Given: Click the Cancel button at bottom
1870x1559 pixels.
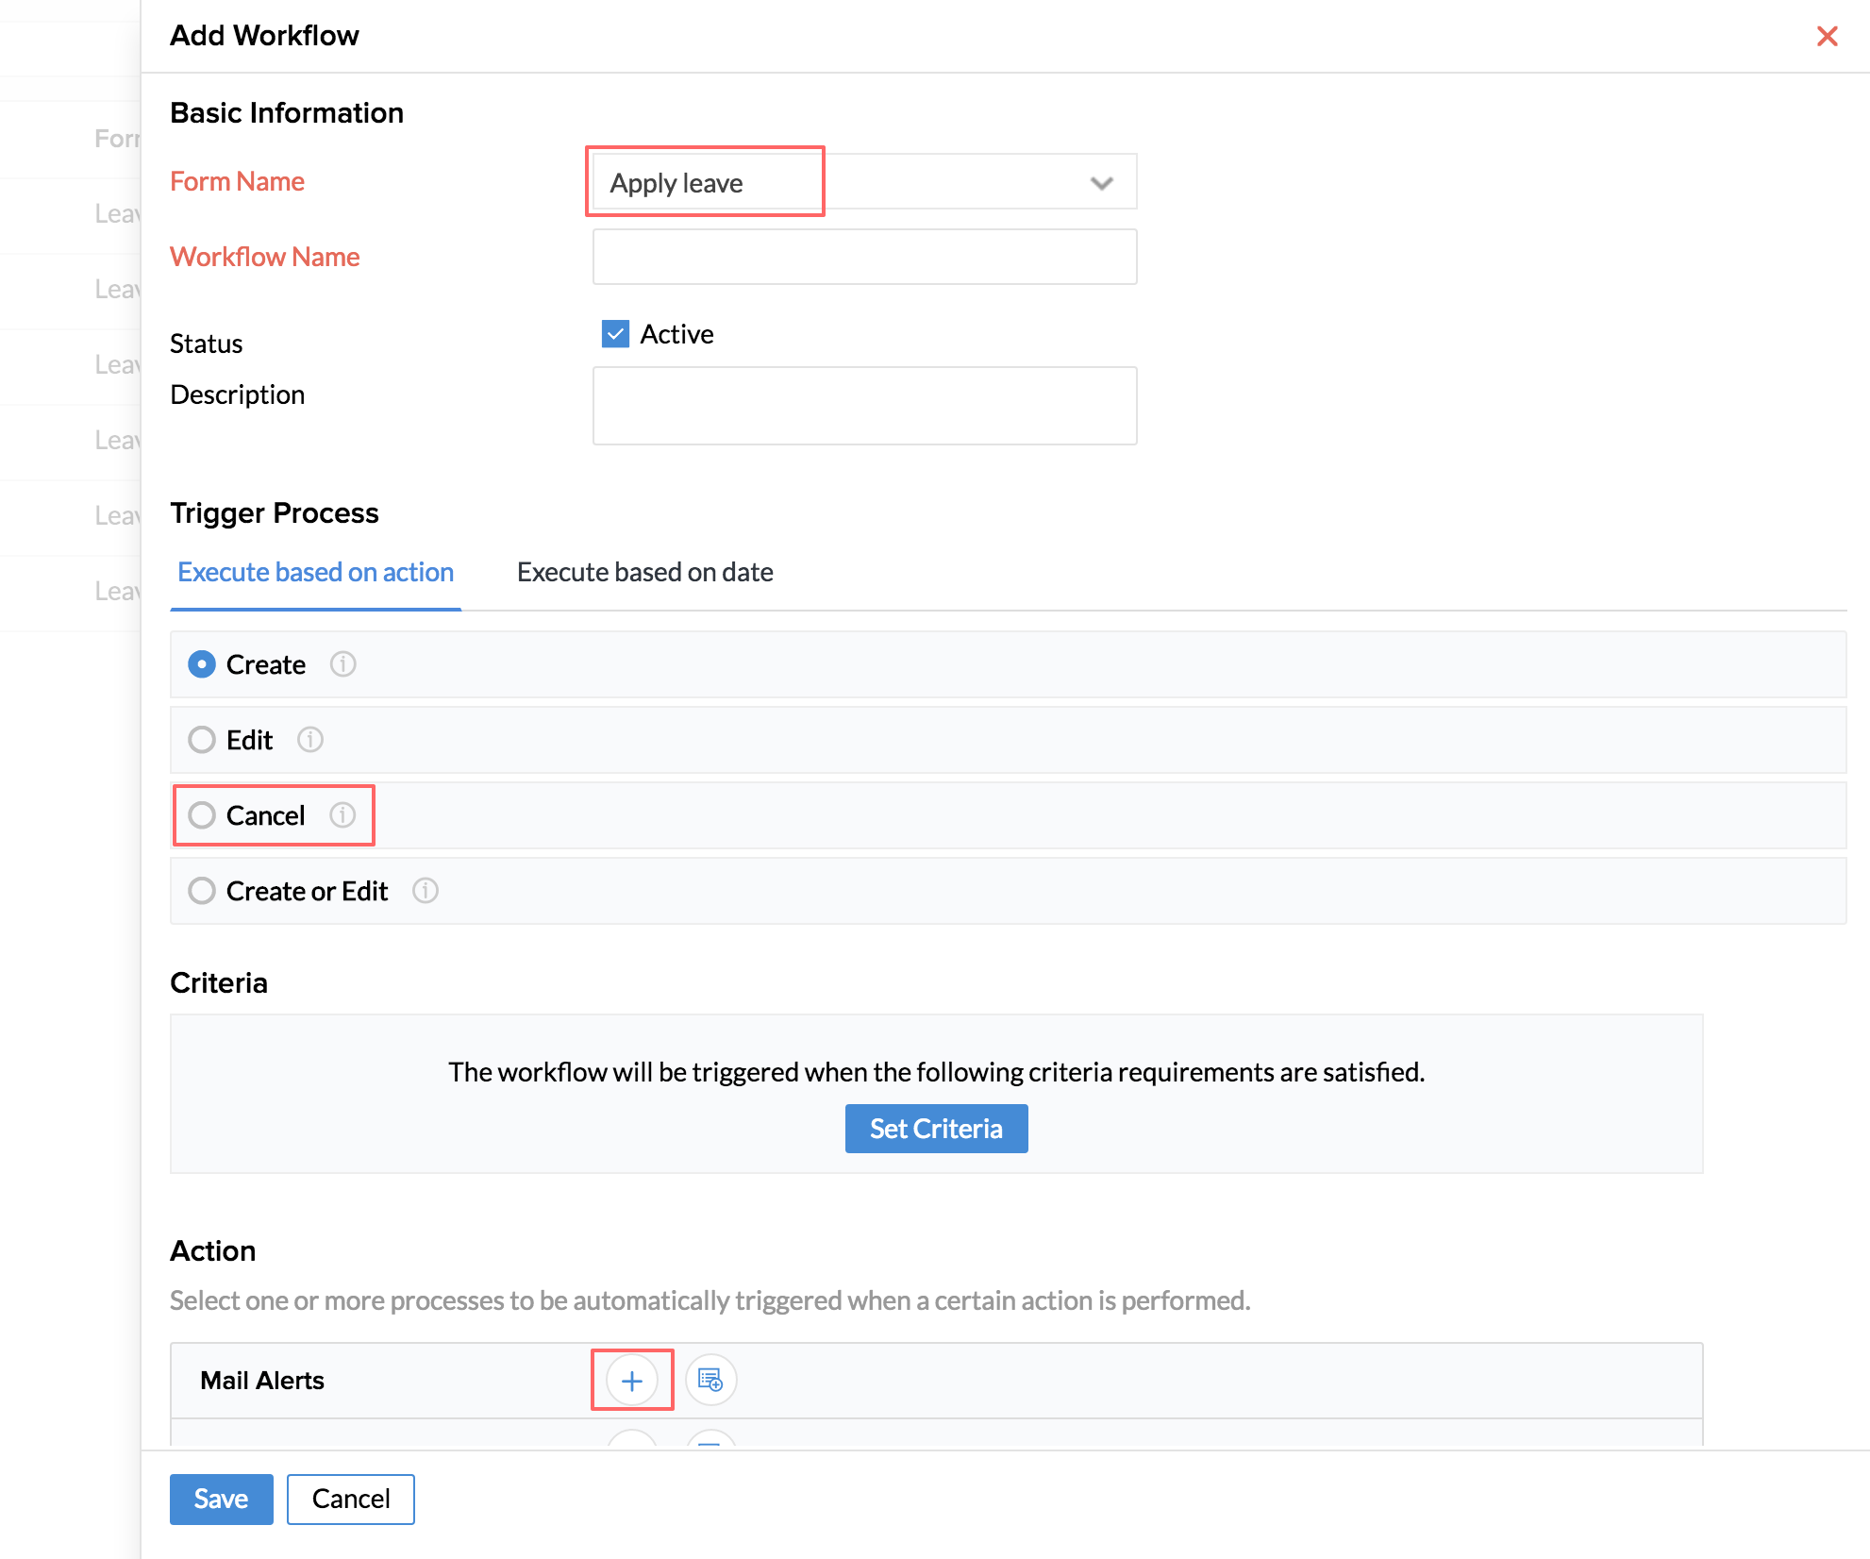Looking at the screenshot, I should [x=350, y=1499].
